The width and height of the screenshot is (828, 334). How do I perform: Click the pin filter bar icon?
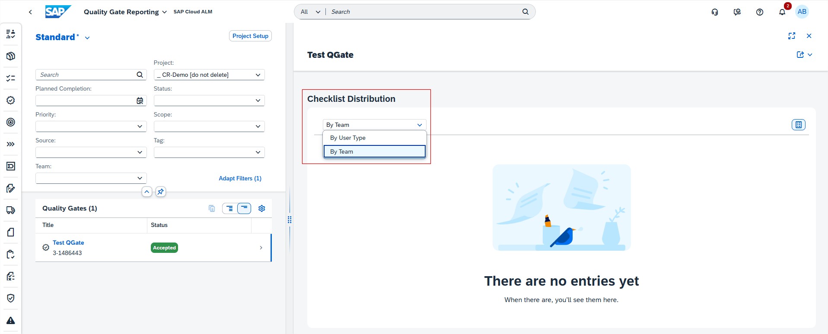[x=161, y=192]
